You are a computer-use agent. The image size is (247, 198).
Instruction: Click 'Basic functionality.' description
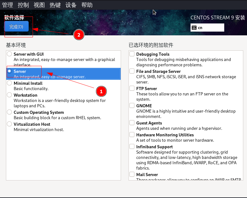point(31,89)
